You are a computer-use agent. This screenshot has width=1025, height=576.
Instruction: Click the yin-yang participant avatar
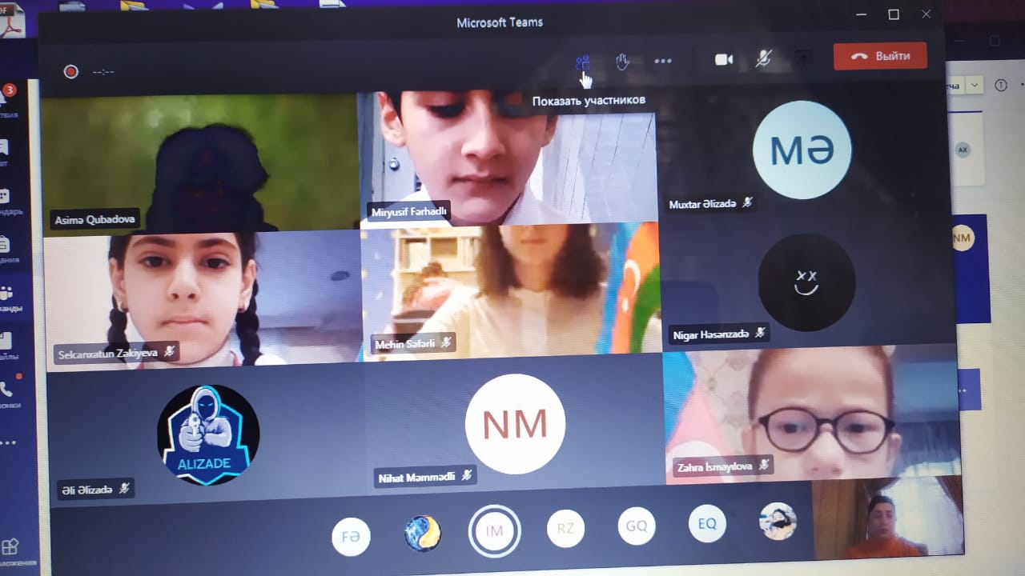click(422, 534)
